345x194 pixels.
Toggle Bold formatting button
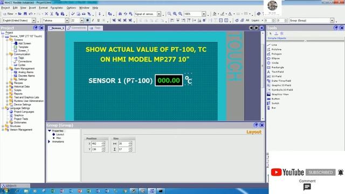(87, 20)
